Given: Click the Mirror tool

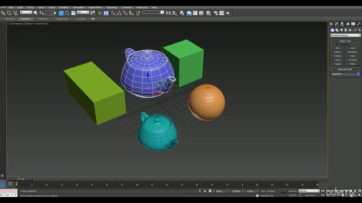Looking at the screenshot, I should (169, 13).
